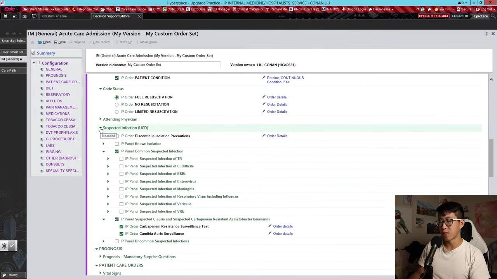497x279 pixels.
Task: Click the Secure lock button
Action: click(464, 9)
